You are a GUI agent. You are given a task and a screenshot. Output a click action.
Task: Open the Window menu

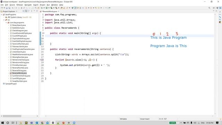[x=54, y=5]
